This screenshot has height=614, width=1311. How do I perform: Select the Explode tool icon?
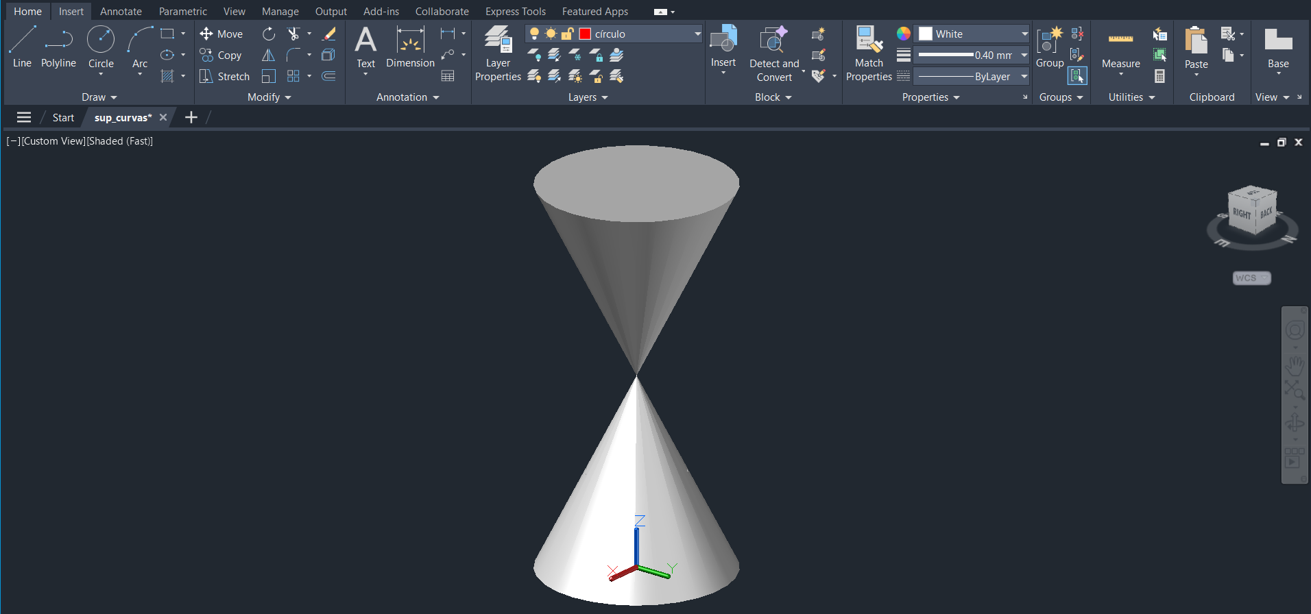click(x=329, y=55)
